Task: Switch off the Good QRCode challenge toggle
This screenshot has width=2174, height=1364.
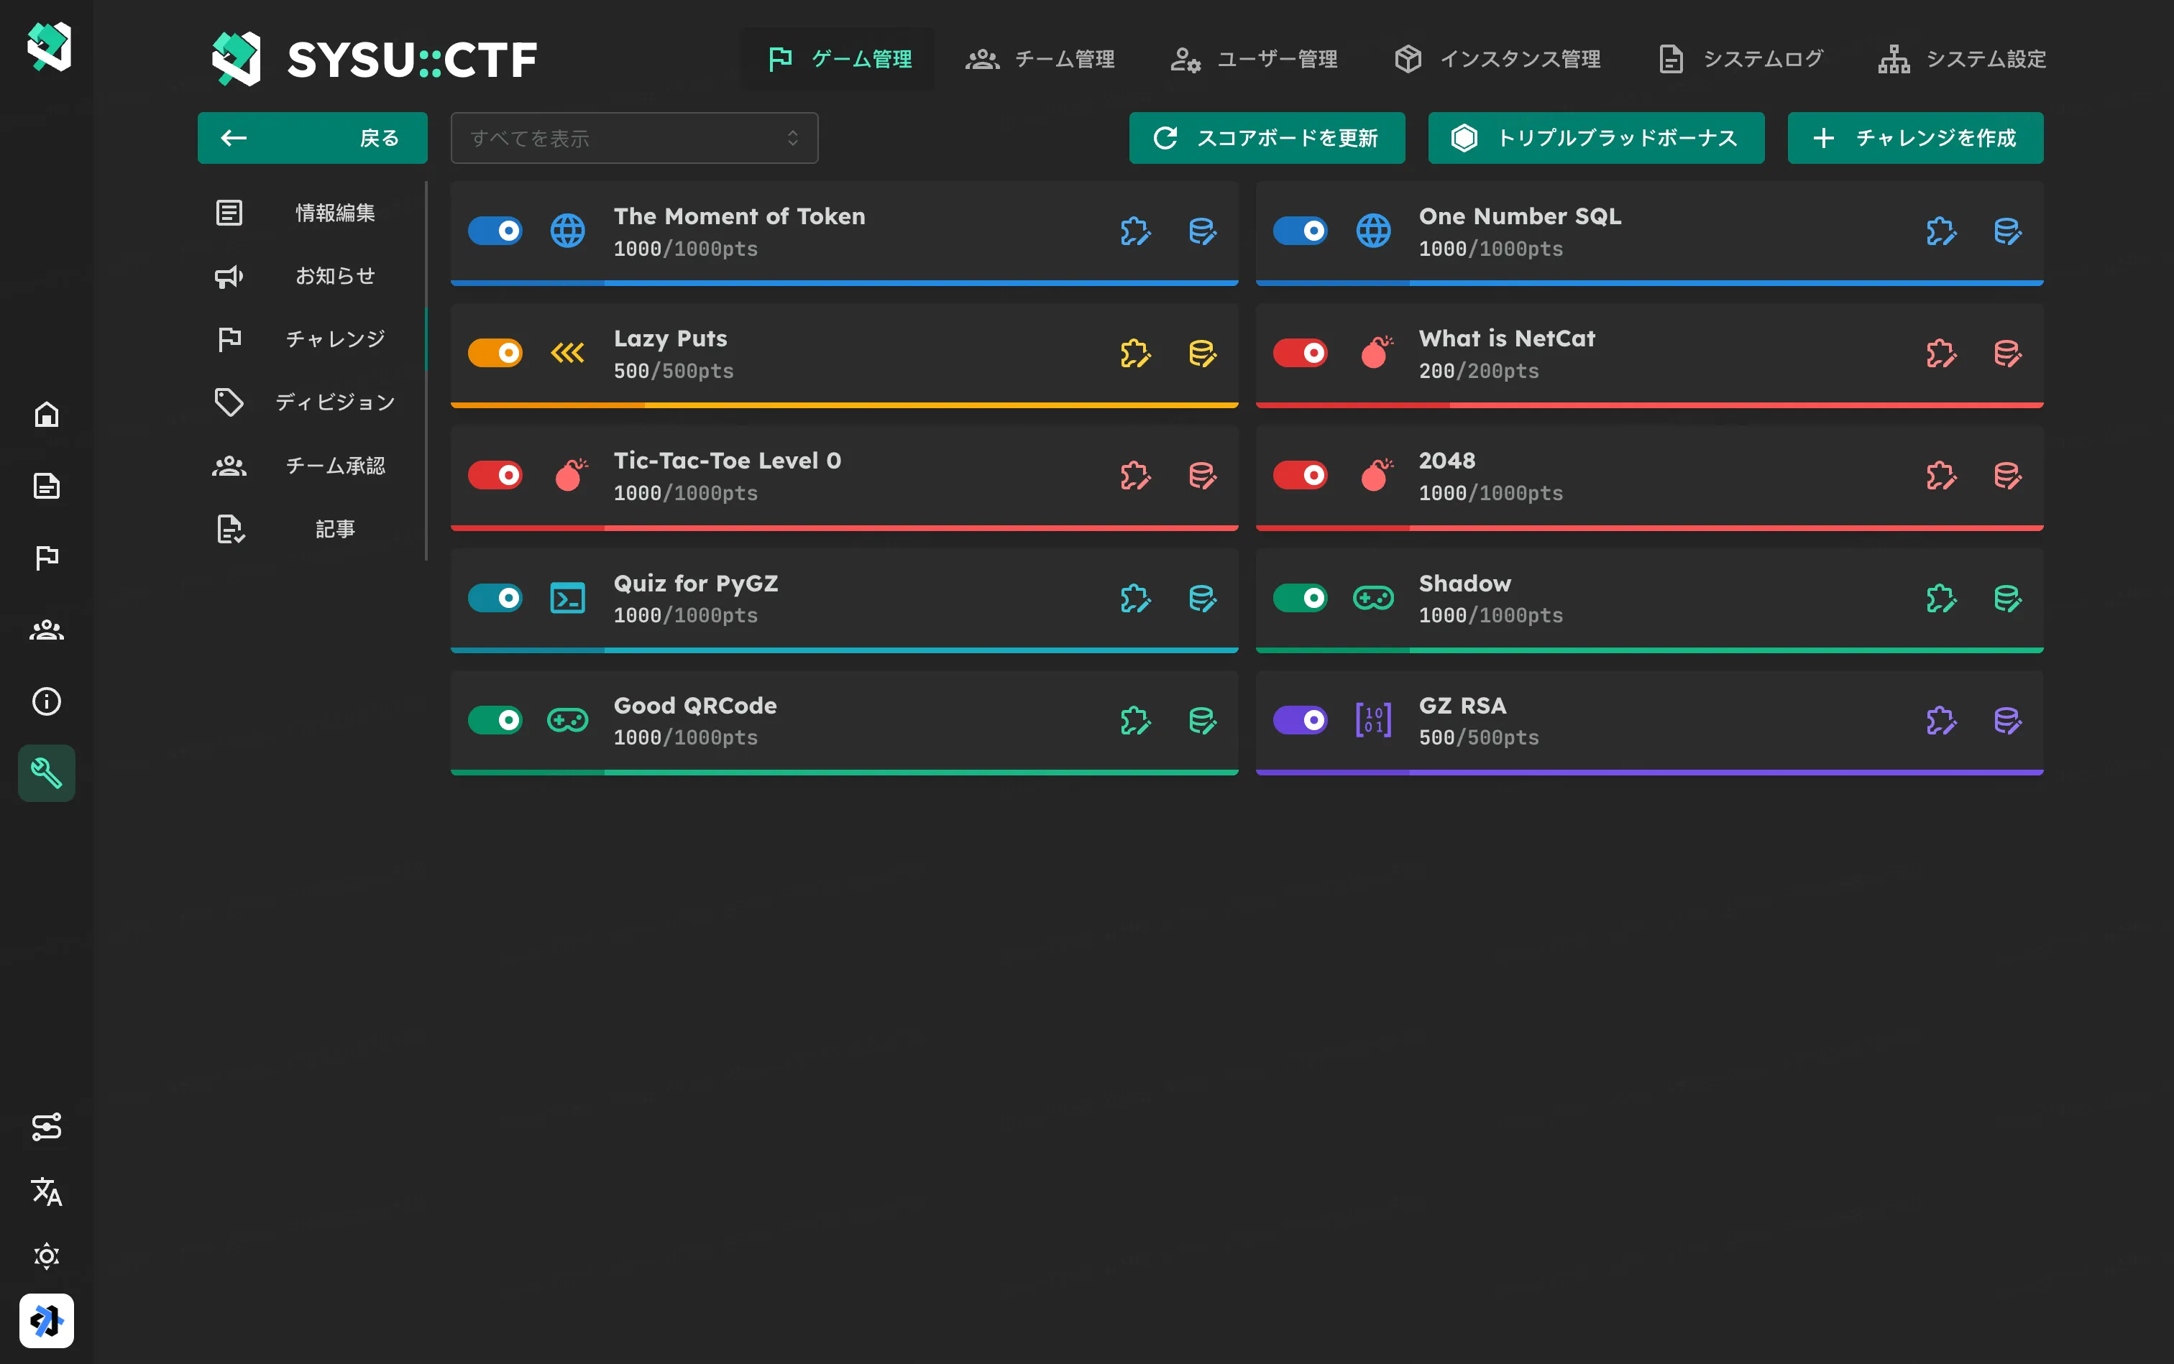Action: point(495,720)
